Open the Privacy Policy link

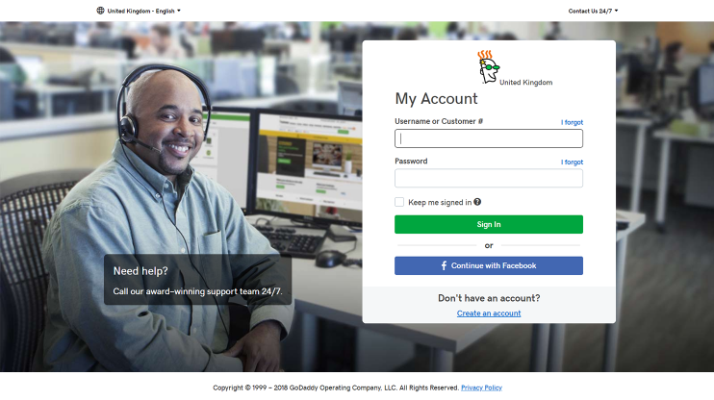tap(481, 387)
